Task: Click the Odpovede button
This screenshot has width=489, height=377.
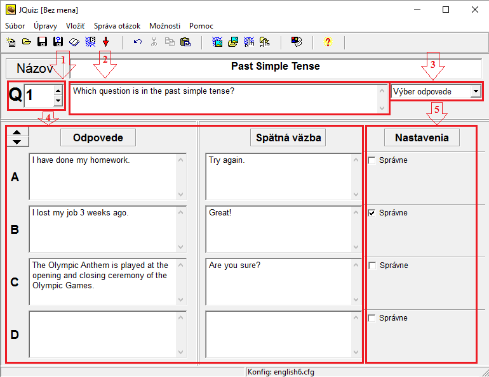Action: coord(98,137)
